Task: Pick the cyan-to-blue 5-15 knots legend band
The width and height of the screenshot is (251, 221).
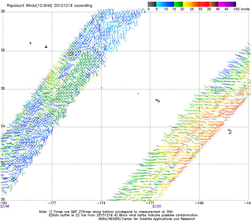Action: 165,4
